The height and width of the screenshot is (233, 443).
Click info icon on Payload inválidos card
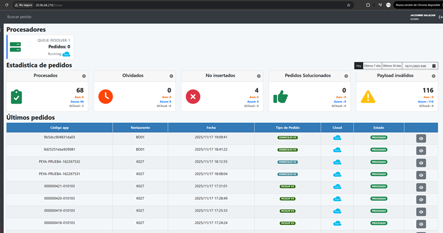tap(433, 76)
